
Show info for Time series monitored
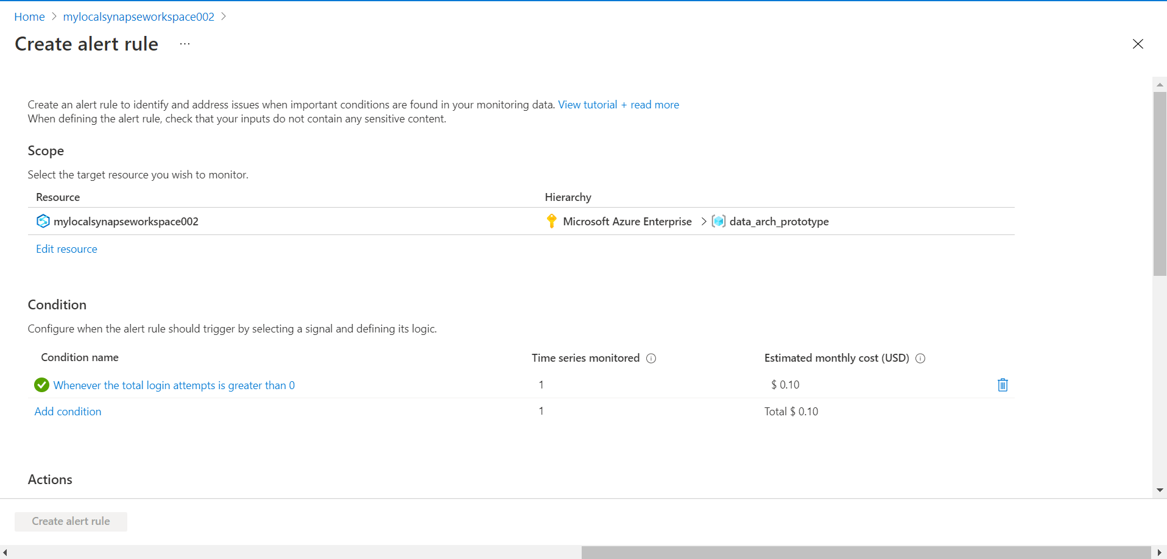(651, 358)
